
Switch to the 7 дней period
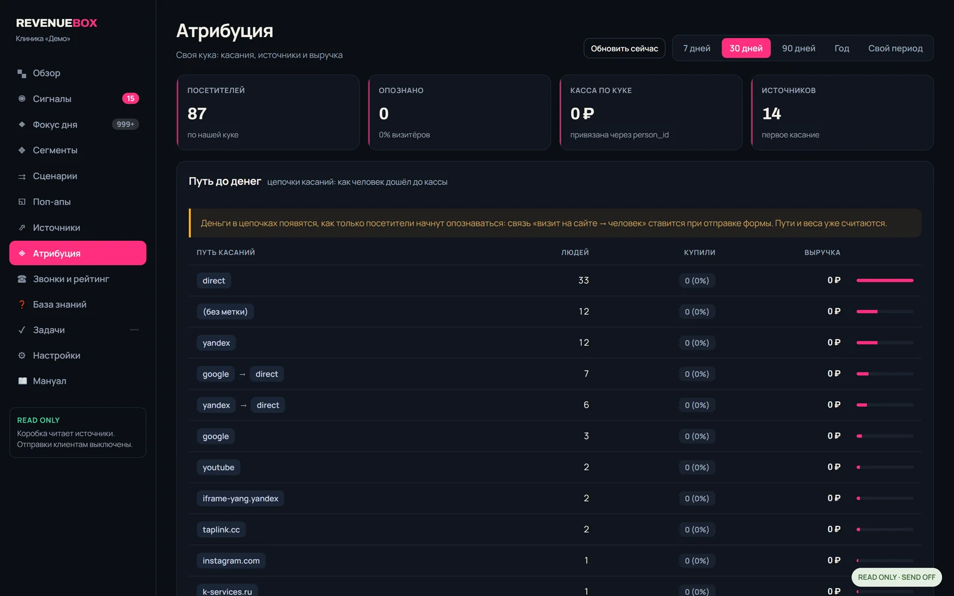696,48
